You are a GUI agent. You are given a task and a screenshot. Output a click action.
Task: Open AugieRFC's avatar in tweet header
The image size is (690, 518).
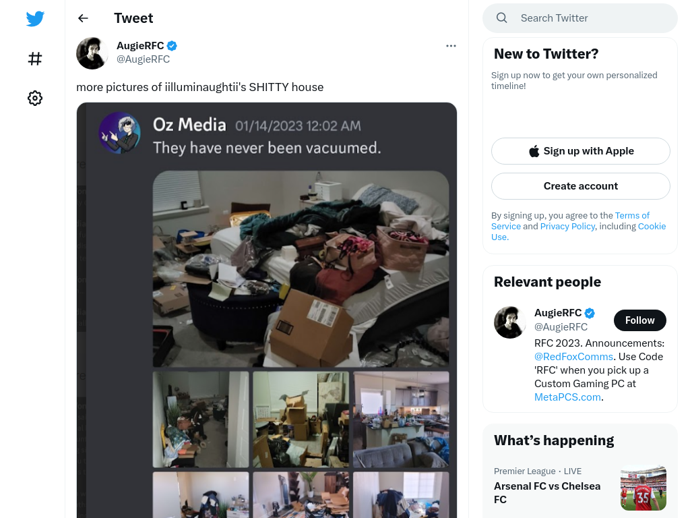pyautogui.click(x=92, y=53)
